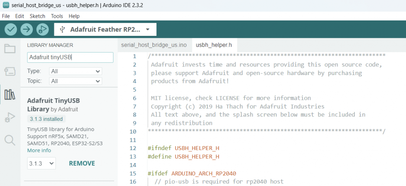Switch to the usbh_helper.h tab
406x186 pixels.
[214, 45]
